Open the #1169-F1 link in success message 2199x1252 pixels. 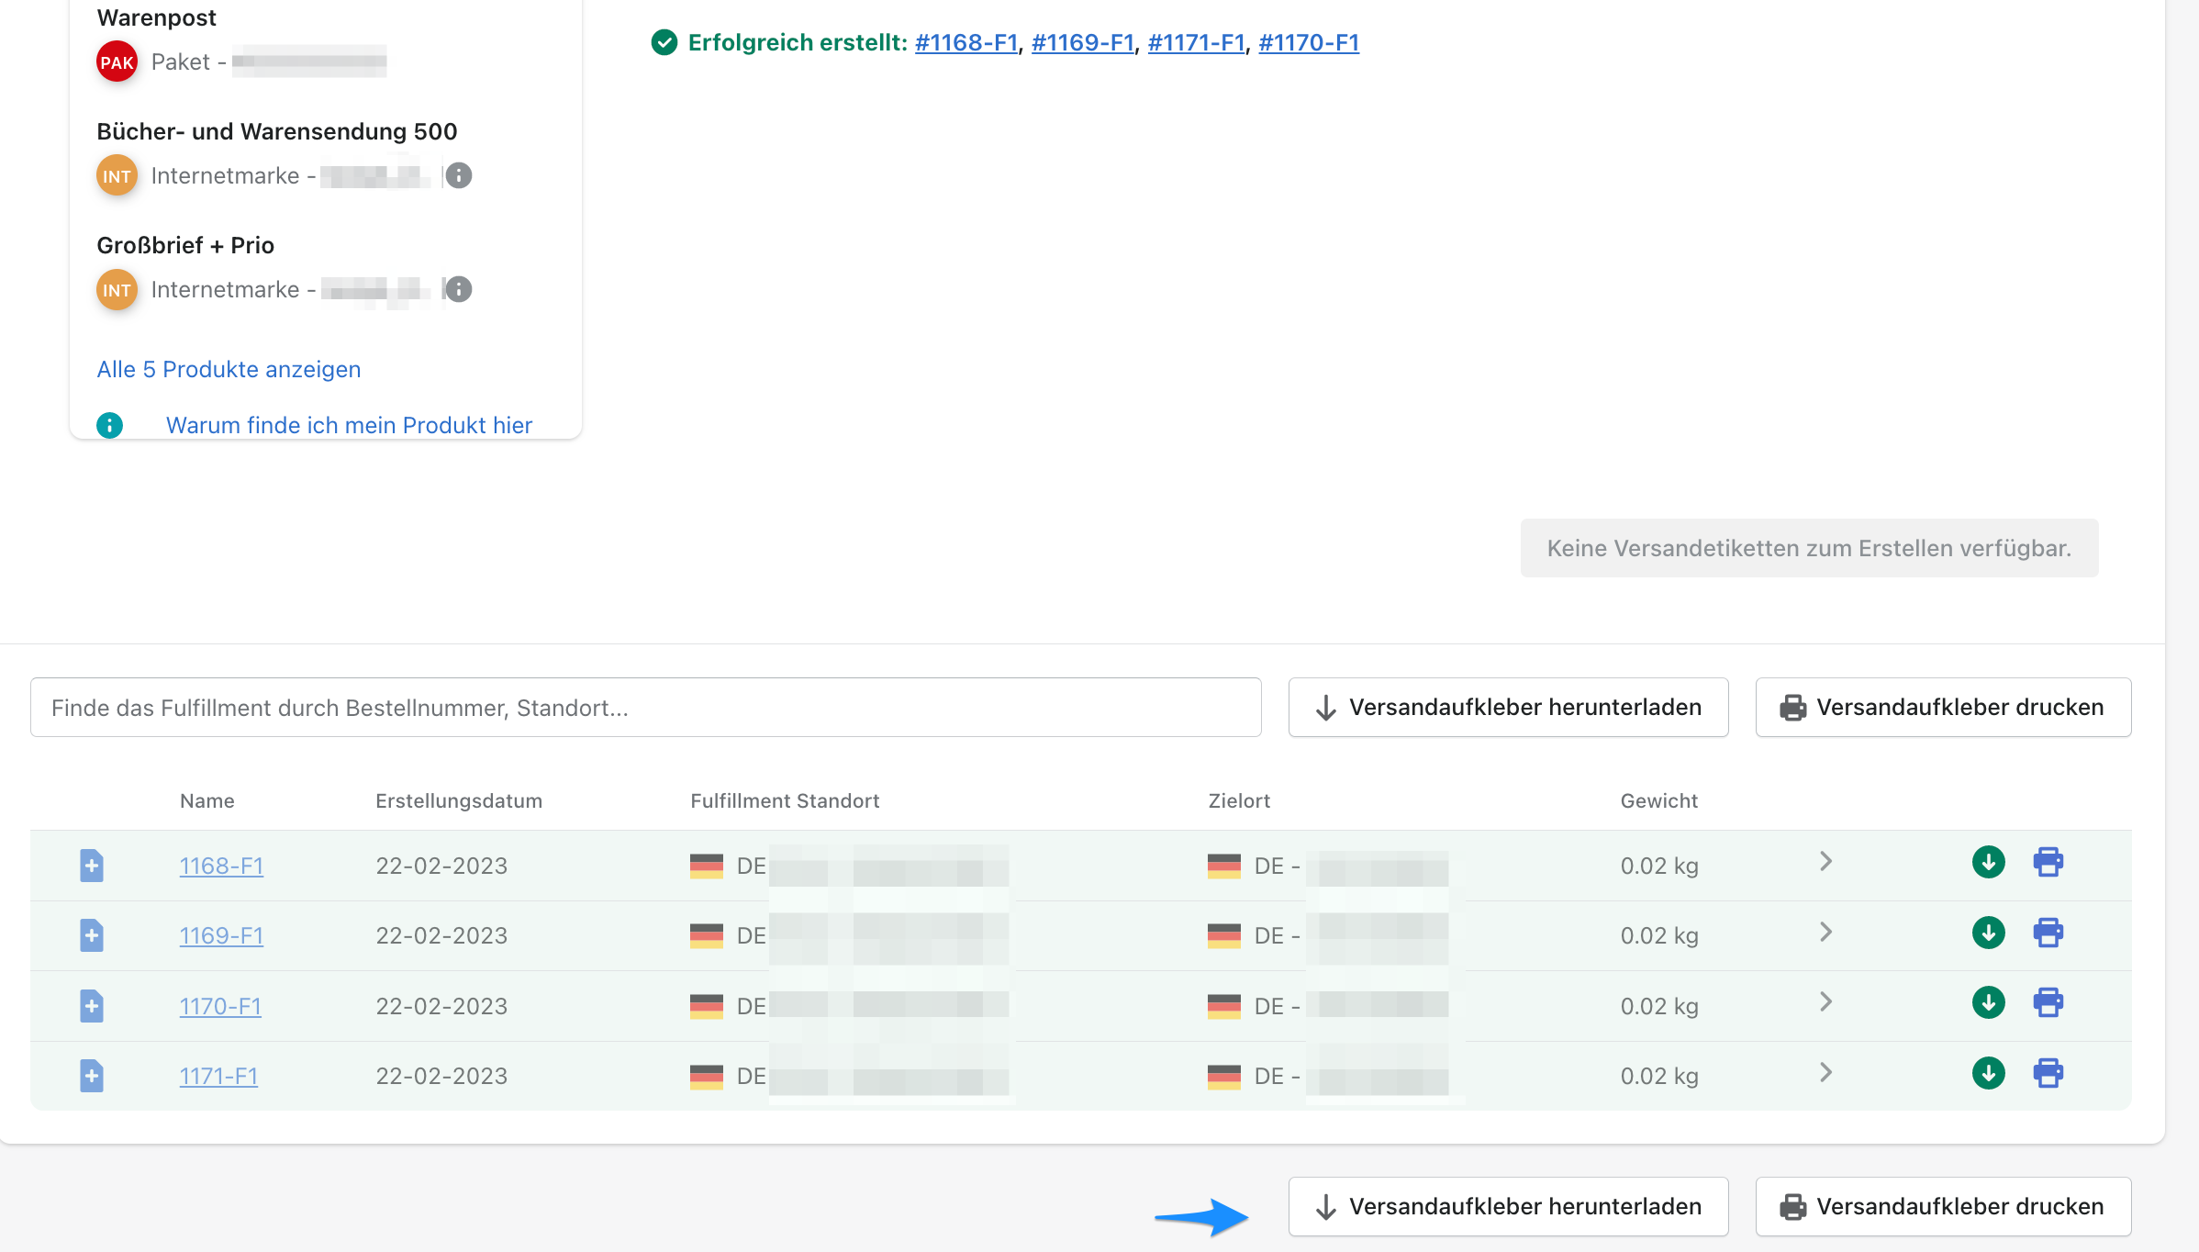[1082, 42]
